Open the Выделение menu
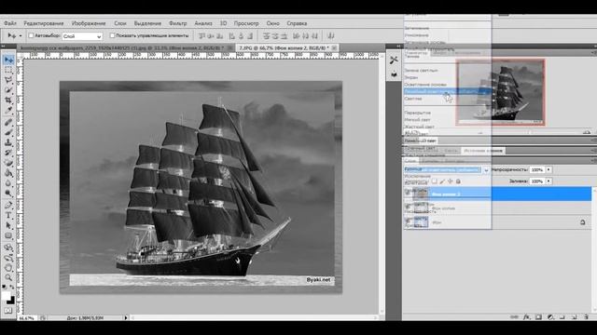This screenshot has height=335, width=597. [147, 23]
